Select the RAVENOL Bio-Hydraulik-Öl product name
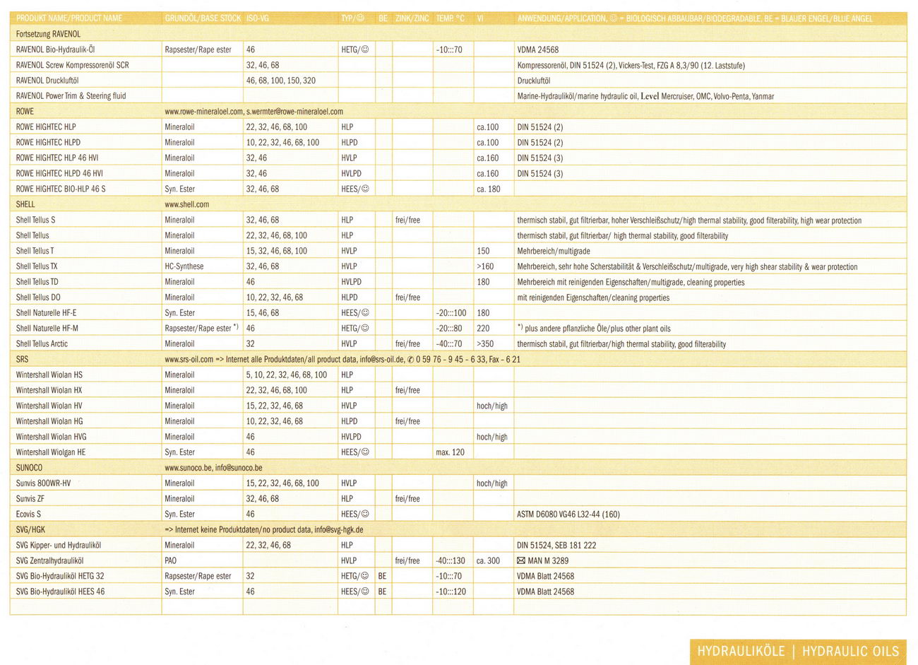 click(x=55, y=50)
